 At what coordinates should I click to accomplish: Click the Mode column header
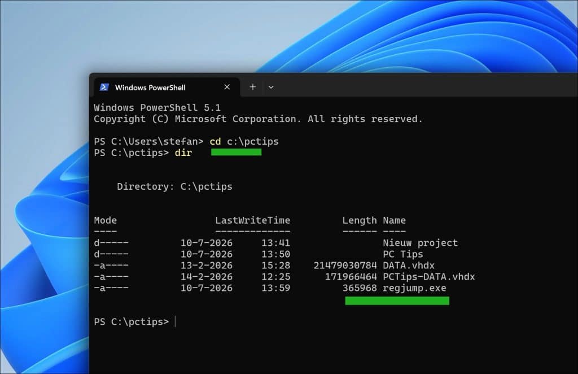(106, 220)
